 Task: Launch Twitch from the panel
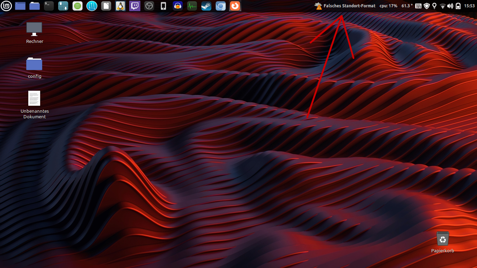[135, 6]
